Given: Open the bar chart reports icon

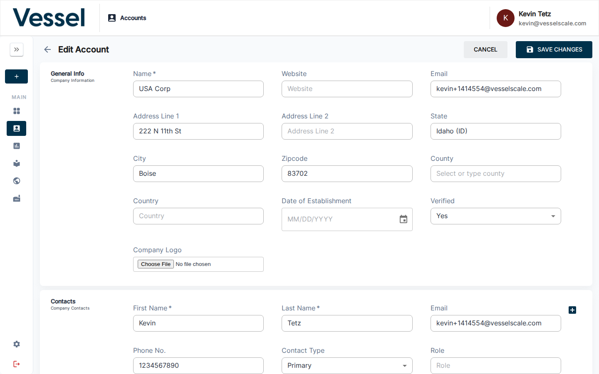Looking at the screenshot, I should point(17,146).
